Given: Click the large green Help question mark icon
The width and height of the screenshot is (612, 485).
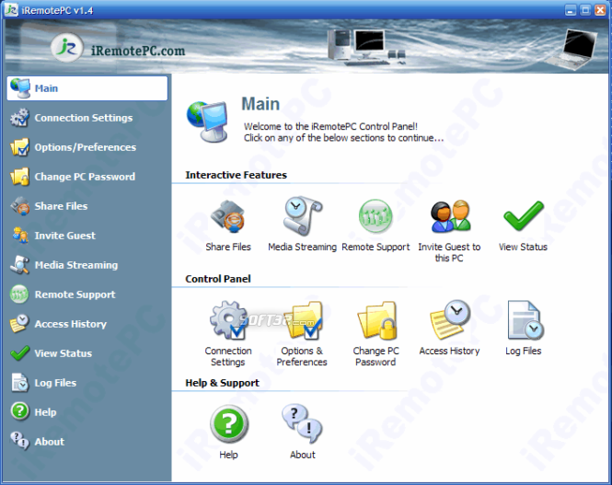Looking at the screenshot, I should (x=229, y=424).
